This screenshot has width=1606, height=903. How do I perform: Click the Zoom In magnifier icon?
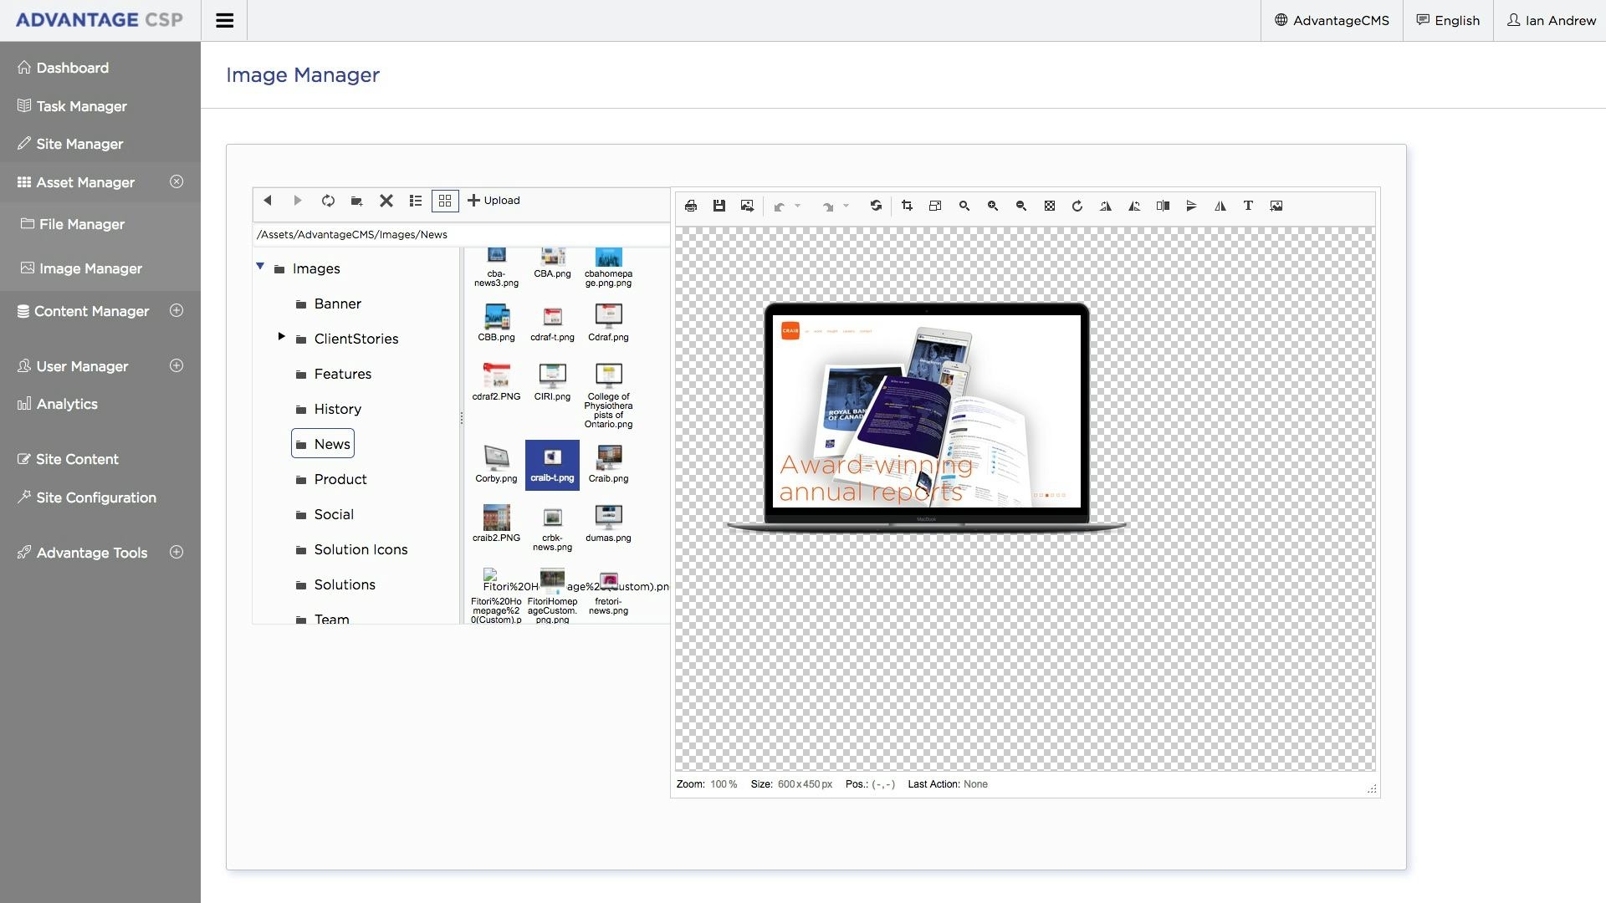[994, 206]
